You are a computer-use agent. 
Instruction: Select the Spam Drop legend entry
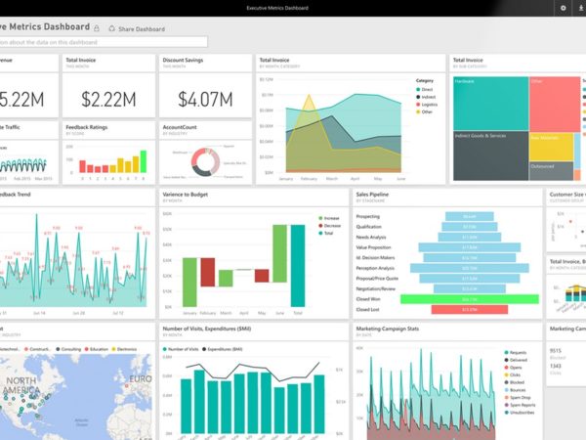click(x=518, y=397)
